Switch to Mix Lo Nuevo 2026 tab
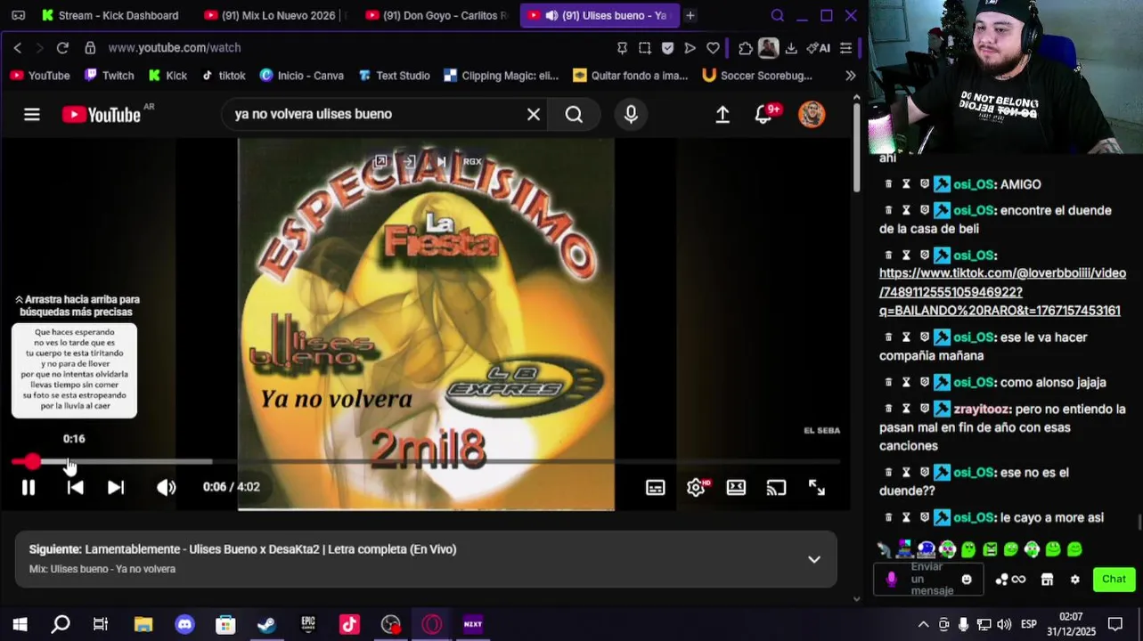Viewport: 1143px width, 641px height. 274,15
